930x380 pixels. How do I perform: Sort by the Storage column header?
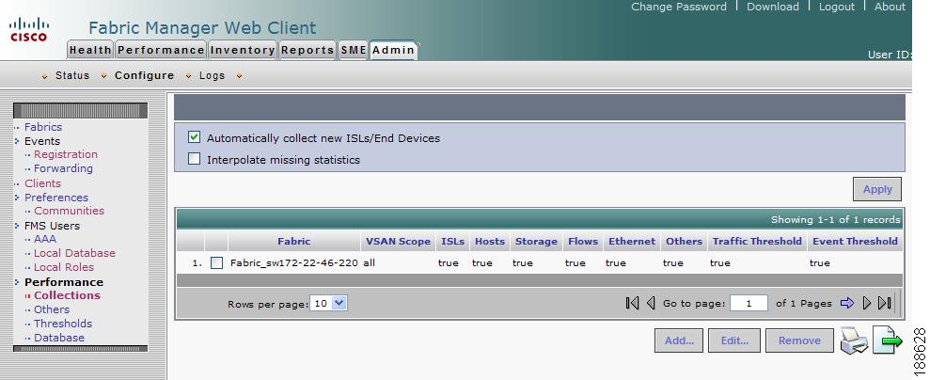536,242
